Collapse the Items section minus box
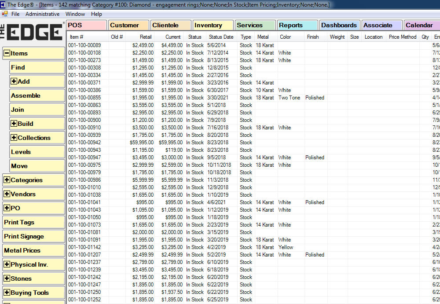The height and width of the screenshot is (304, 440). [x=7, y=53]
